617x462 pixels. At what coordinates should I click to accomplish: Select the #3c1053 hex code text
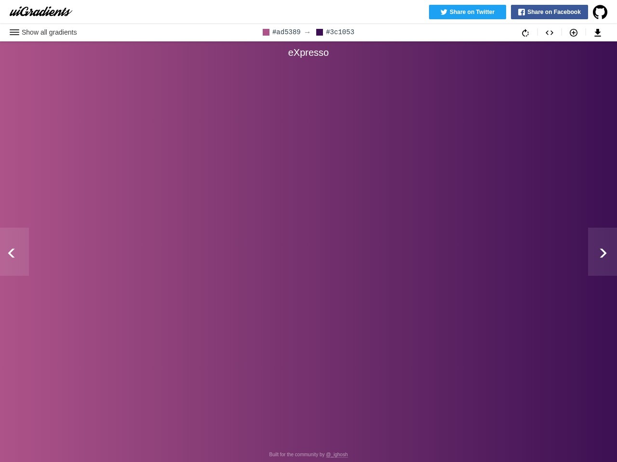[340, 32]
